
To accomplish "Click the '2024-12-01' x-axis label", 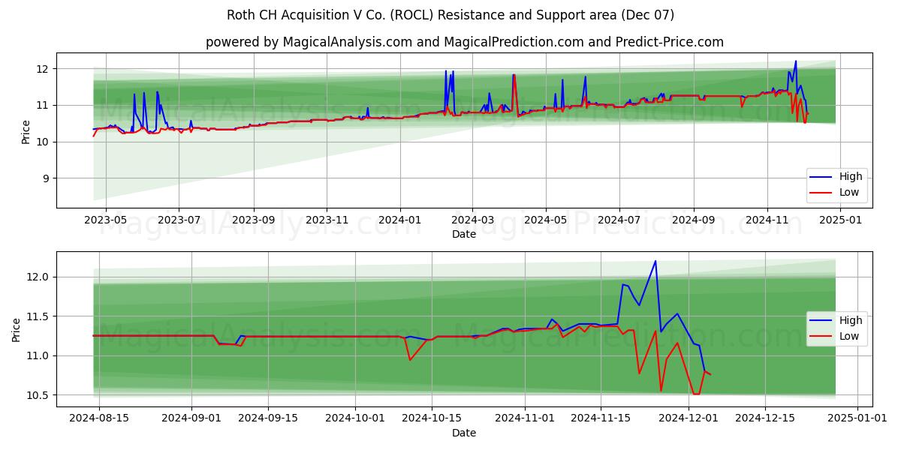I will pos(689,419).
